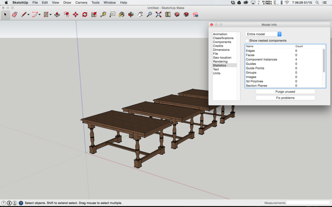Select File in Model Info list
This screenshot has width=332, height=207.
[x=215, y=54]
